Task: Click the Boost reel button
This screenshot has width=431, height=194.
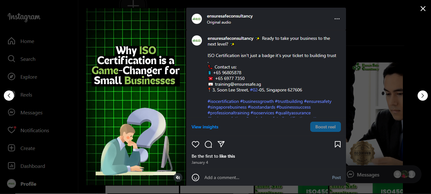Action: coord(325,127)
